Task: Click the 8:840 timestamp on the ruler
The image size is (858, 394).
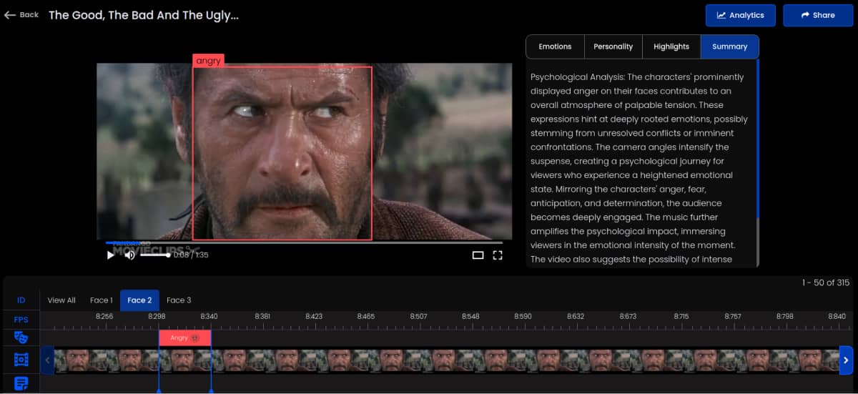Action: [x=837, y=316]
